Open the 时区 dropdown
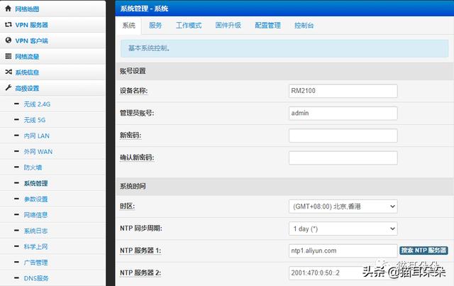 [343, 207]
